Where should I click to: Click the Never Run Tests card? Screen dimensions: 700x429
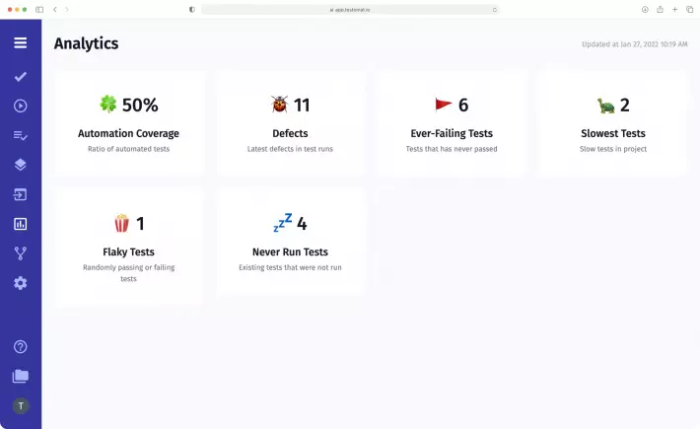pos(290,243)
